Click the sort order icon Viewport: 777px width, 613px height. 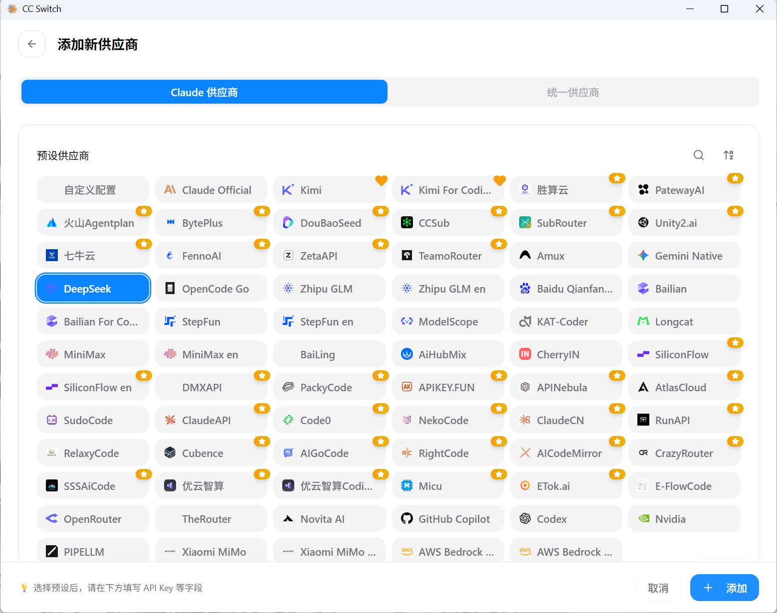[x=729, y=155]
